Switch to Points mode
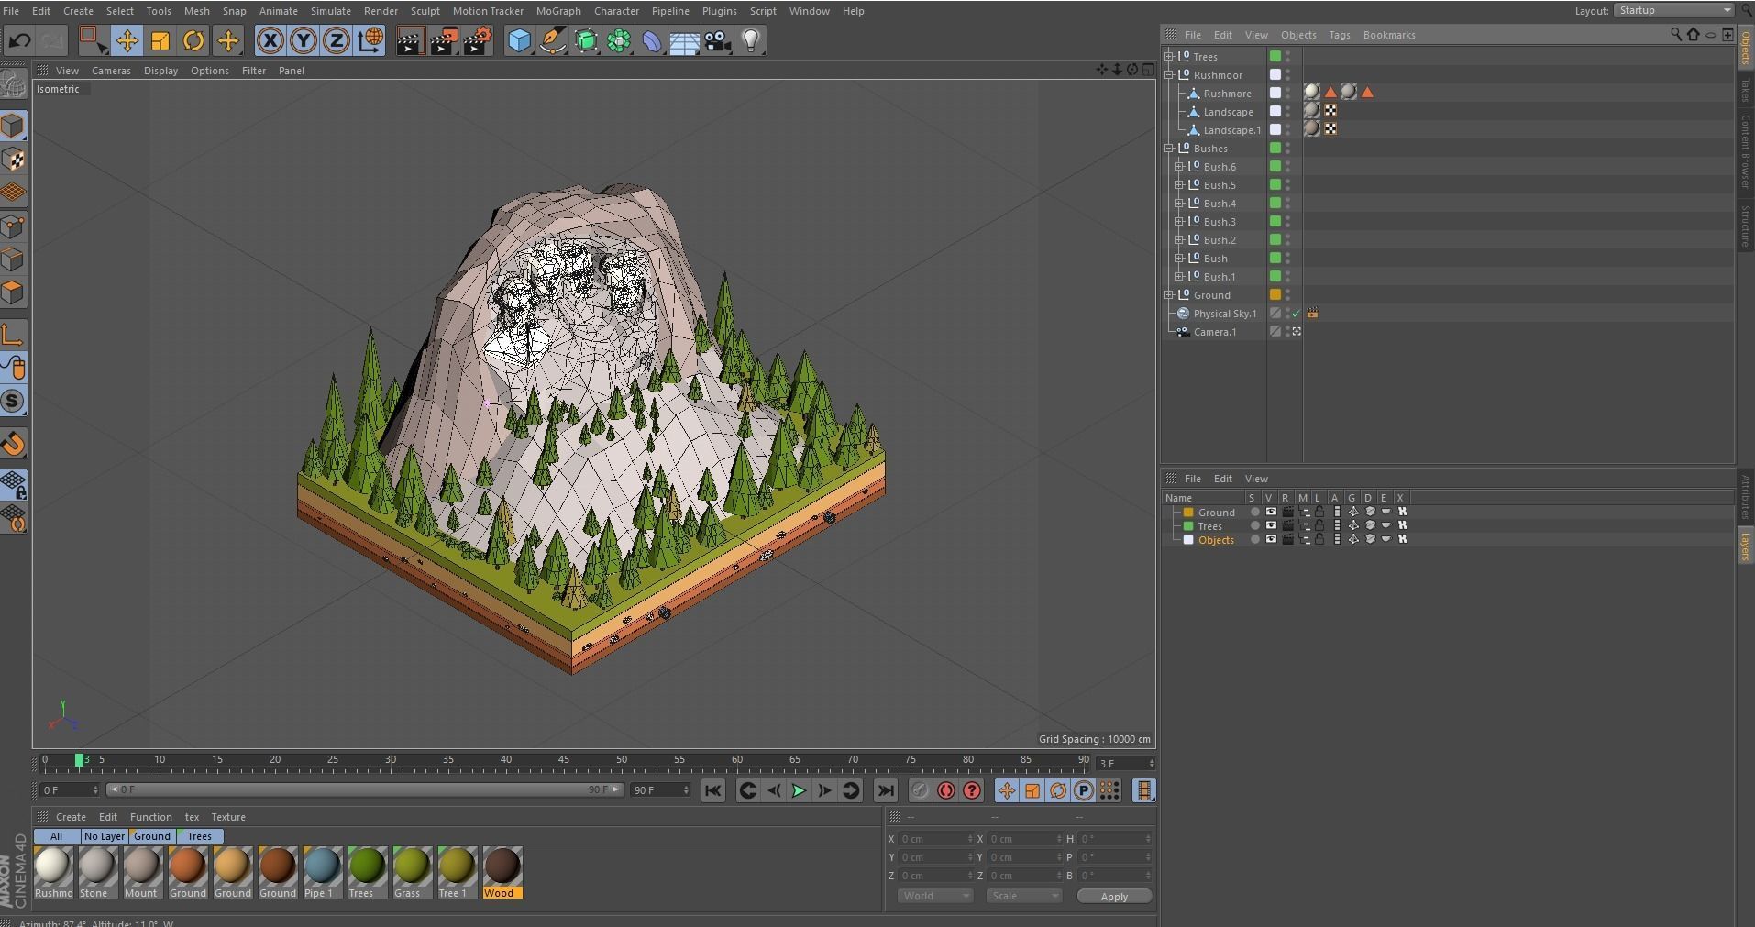The height and width of the screenshot is (927, 1755). click(x=13, y=226)
